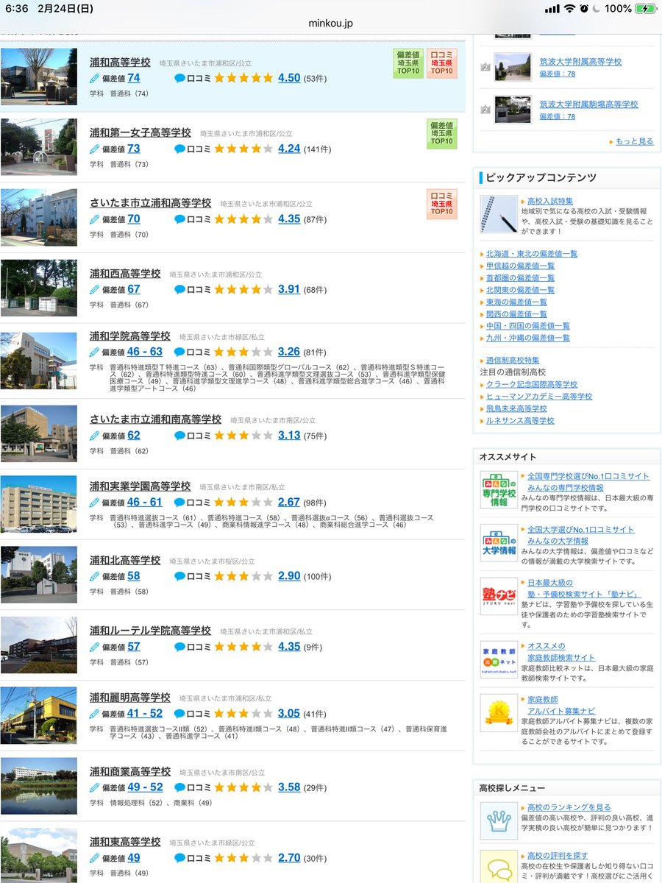Open 3.91 rating for 浦和西高等学校

click(x=289, y=289)
